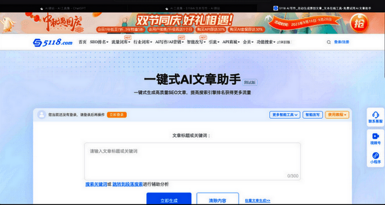Click the 会员1年低至7折 banner tag
Viewport: 385px width, 205px height.
(x=121, y=30)
